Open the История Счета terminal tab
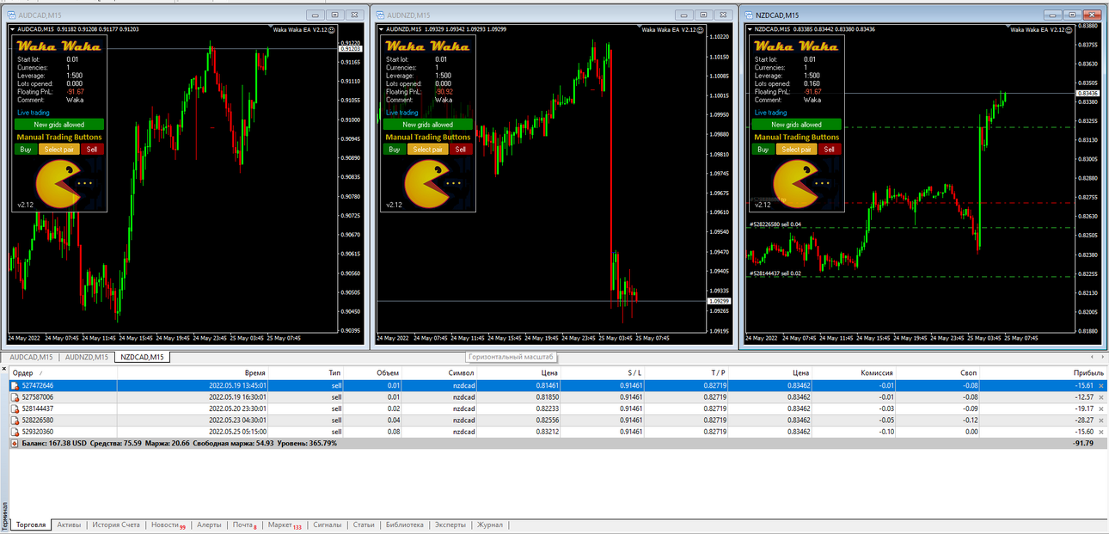The height and width of the screenshot is (534, 1109). 116,525
